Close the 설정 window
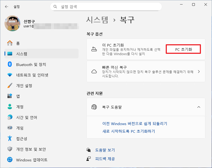This screenshot has width=212, height=168. [205, 5]
